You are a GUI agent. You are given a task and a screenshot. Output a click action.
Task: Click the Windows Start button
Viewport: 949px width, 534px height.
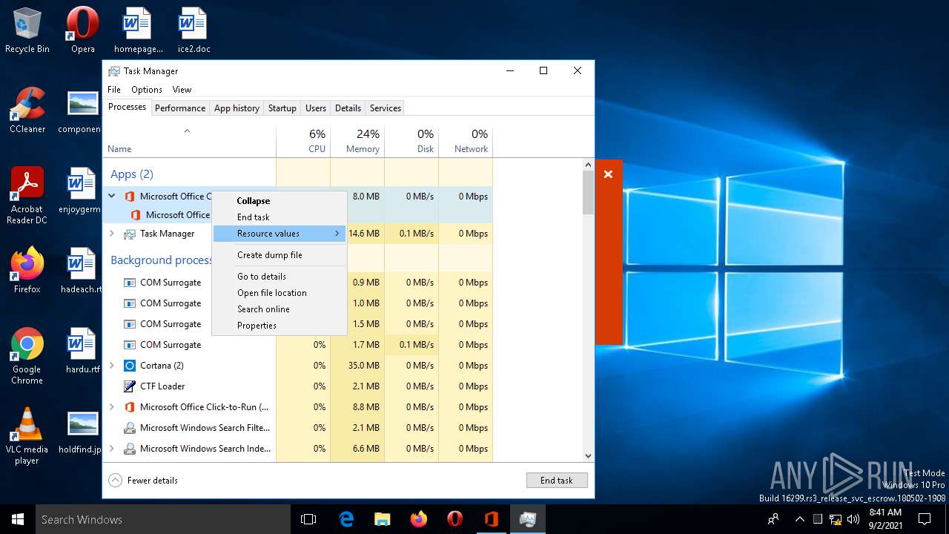18,519
